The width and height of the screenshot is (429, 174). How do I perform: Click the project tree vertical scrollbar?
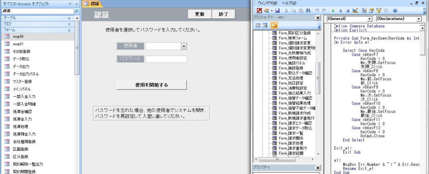tap(318, 78)
